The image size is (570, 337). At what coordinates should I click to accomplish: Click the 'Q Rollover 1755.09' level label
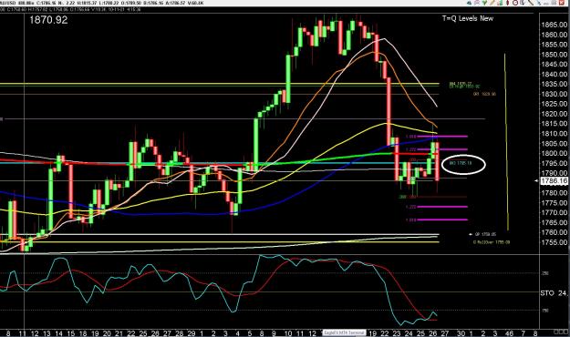[492, 242]
